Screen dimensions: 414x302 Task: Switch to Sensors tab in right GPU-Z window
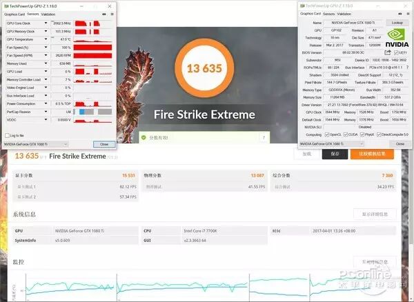(x=328, y=14)
